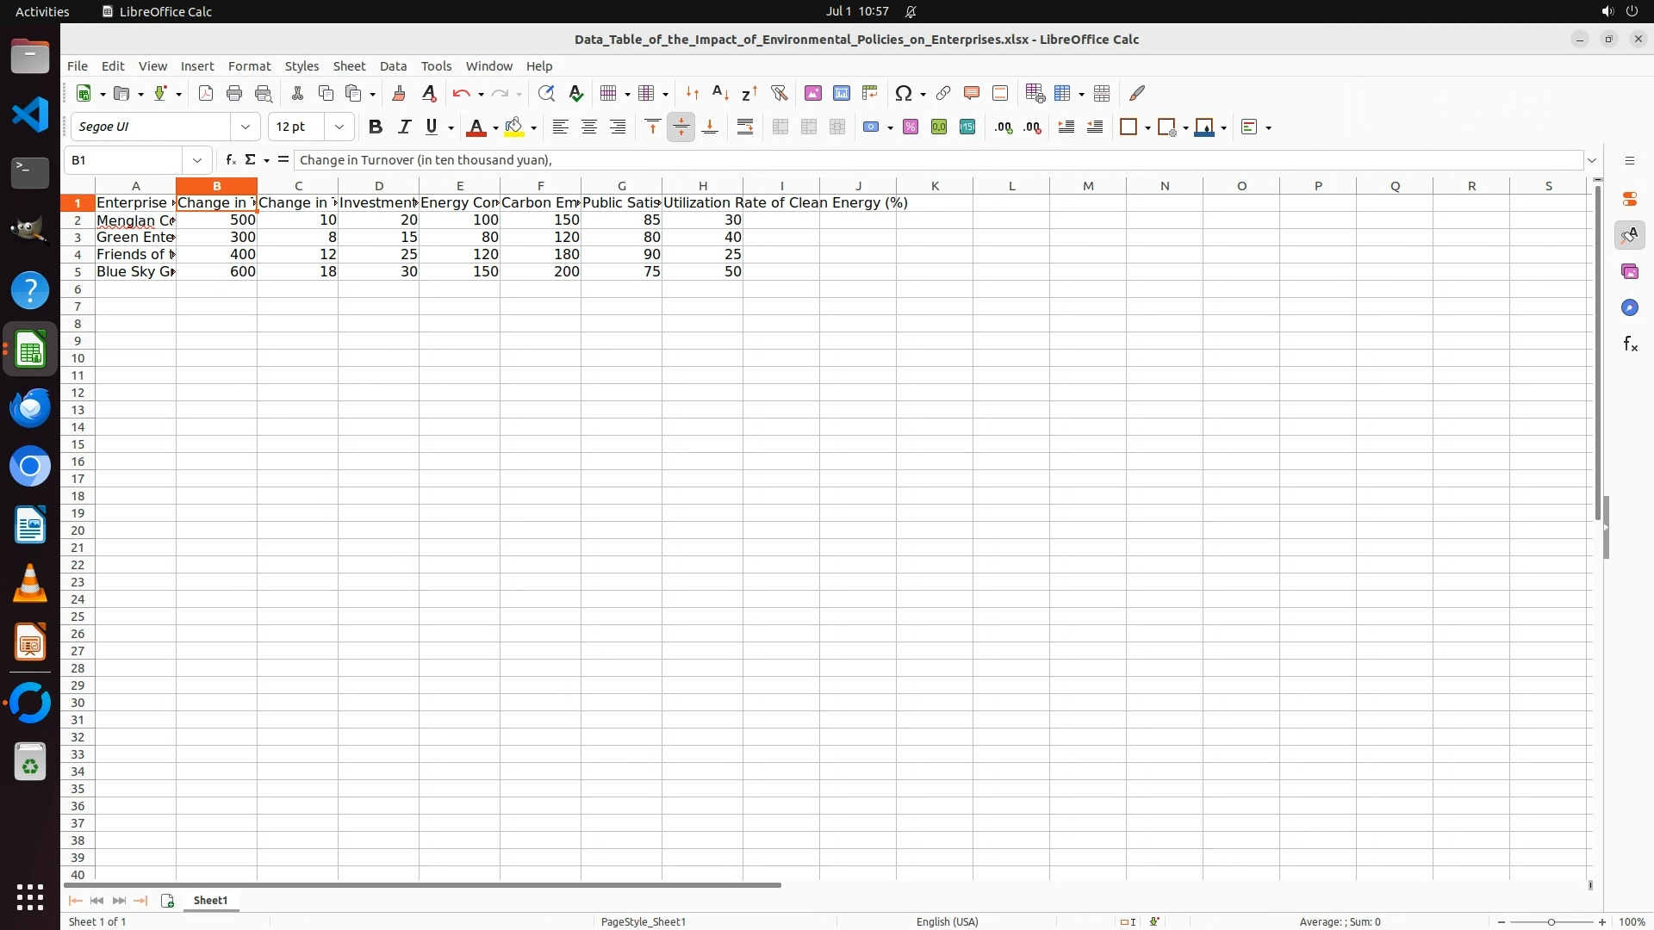The image size is (1654, 930).
Task: Open the Data menu
Action: (393, 66)
